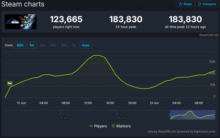Click the Steam charts heading
This screenshot has height=138, width=220.
23,4
